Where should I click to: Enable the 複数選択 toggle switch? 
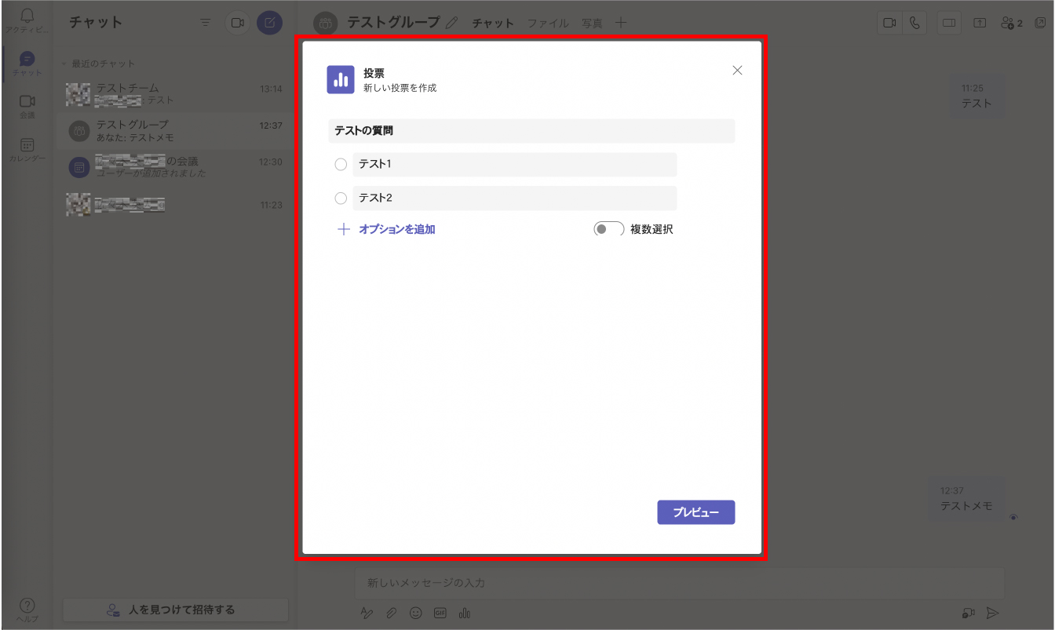pyautogui.click(x=608, y=230)
